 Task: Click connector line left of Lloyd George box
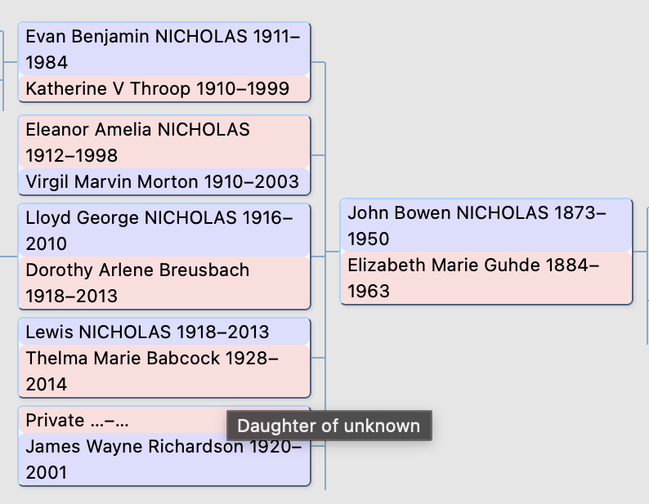click(x=8, y=256)
